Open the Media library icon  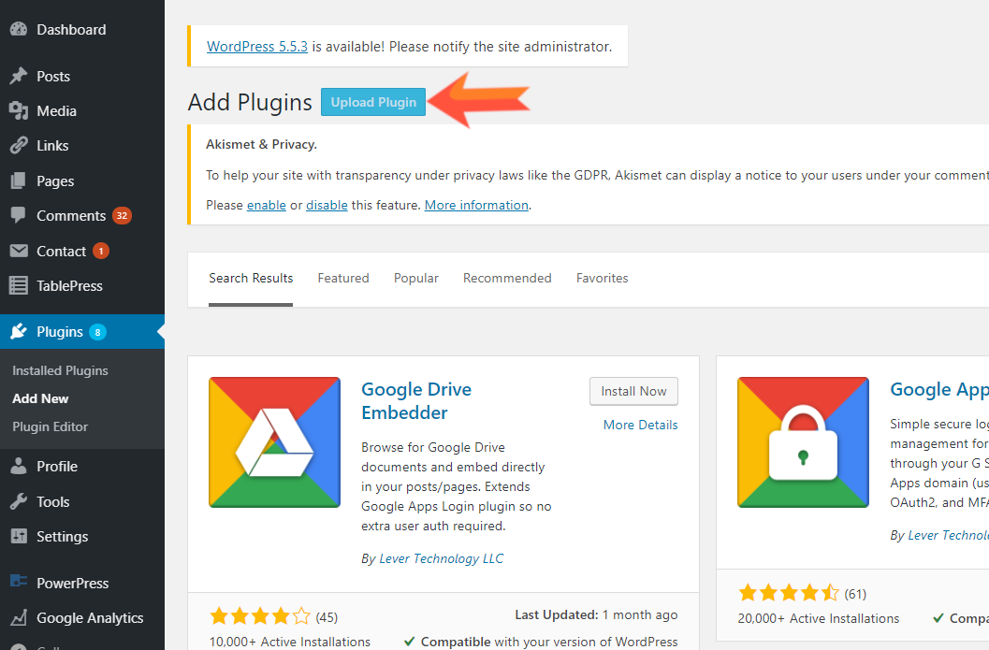[20, 110]
